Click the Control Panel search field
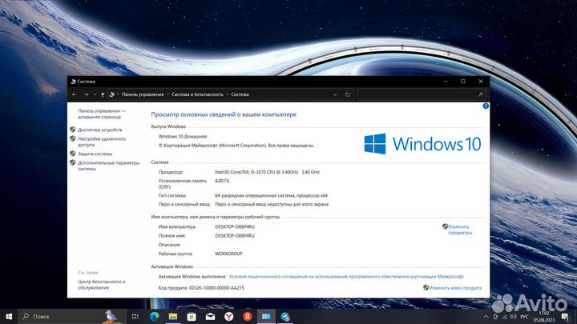577x324 pixels. (422, 94)
